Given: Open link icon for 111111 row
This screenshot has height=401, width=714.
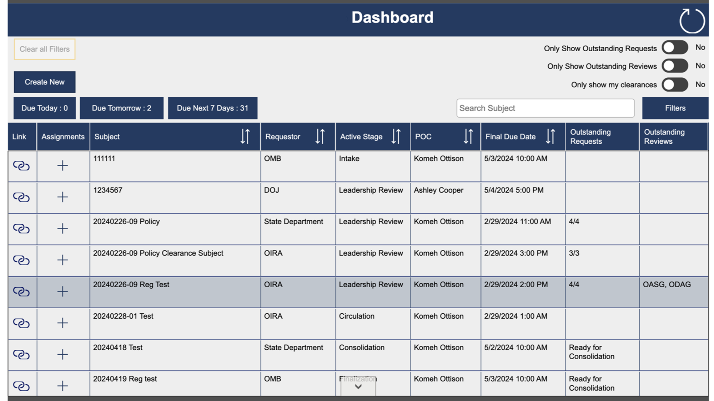Looking at the screenshot, I should click(x=21, y=166).
